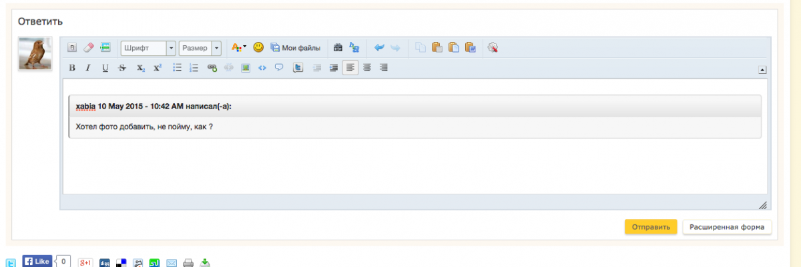801x267 pixels.
Task: Click the editor resize handle
Action: [763, 206]
